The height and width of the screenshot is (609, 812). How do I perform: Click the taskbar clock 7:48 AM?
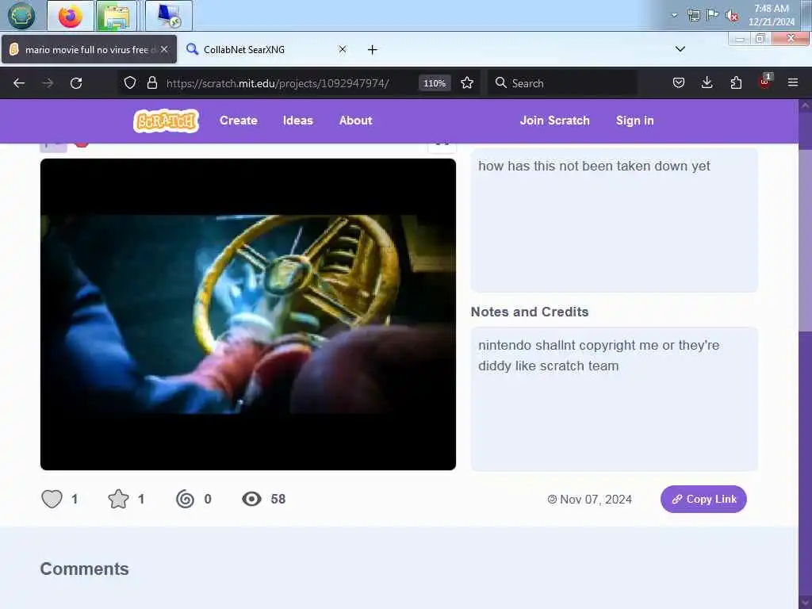coord(771,9)
